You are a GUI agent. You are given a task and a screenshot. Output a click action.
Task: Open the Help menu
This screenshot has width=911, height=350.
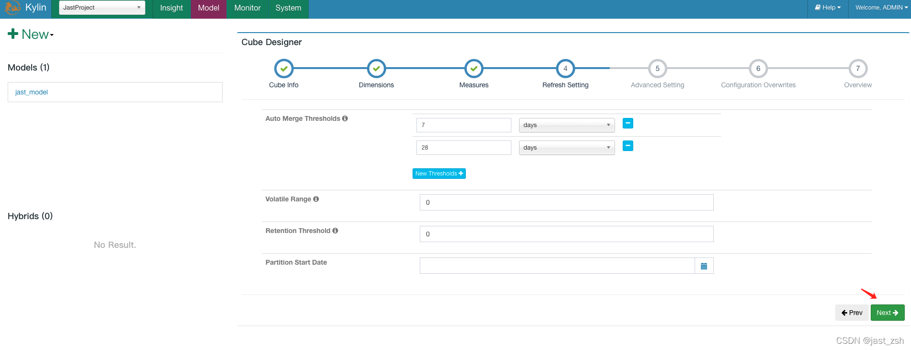point(828,8)
